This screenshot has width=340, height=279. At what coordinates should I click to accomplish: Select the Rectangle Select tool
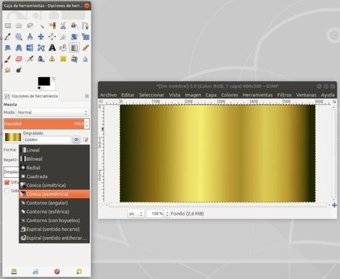point(8,26)
